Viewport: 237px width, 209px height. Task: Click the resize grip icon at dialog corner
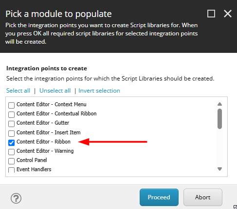(235, 207)
